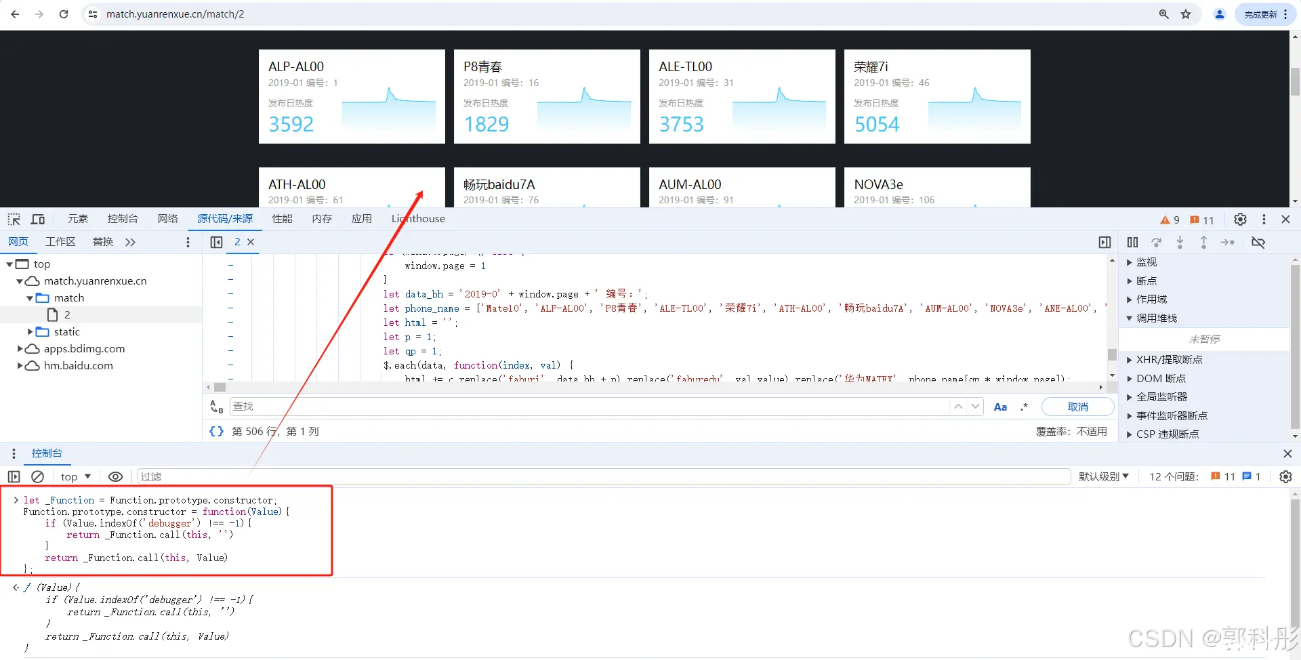
Task: Toggle match case Aa in search
Action: coord(1000,407)
